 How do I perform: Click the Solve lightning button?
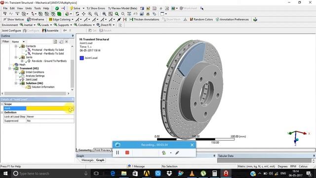75,8
